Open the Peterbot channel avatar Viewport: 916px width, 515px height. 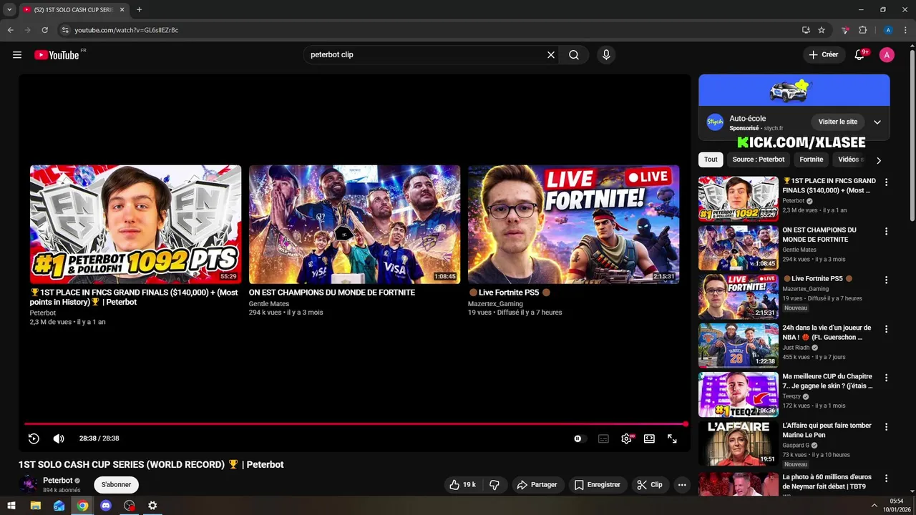(x=28, y=485)
